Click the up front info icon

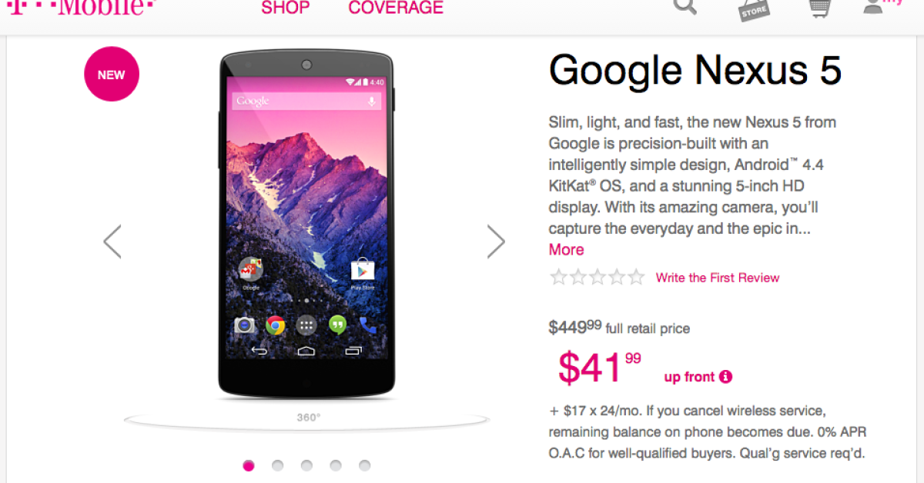(725, 377)
